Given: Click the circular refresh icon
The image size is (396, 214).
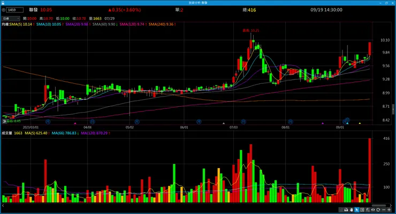Looking at the screenshot, I should coord(378,210).
